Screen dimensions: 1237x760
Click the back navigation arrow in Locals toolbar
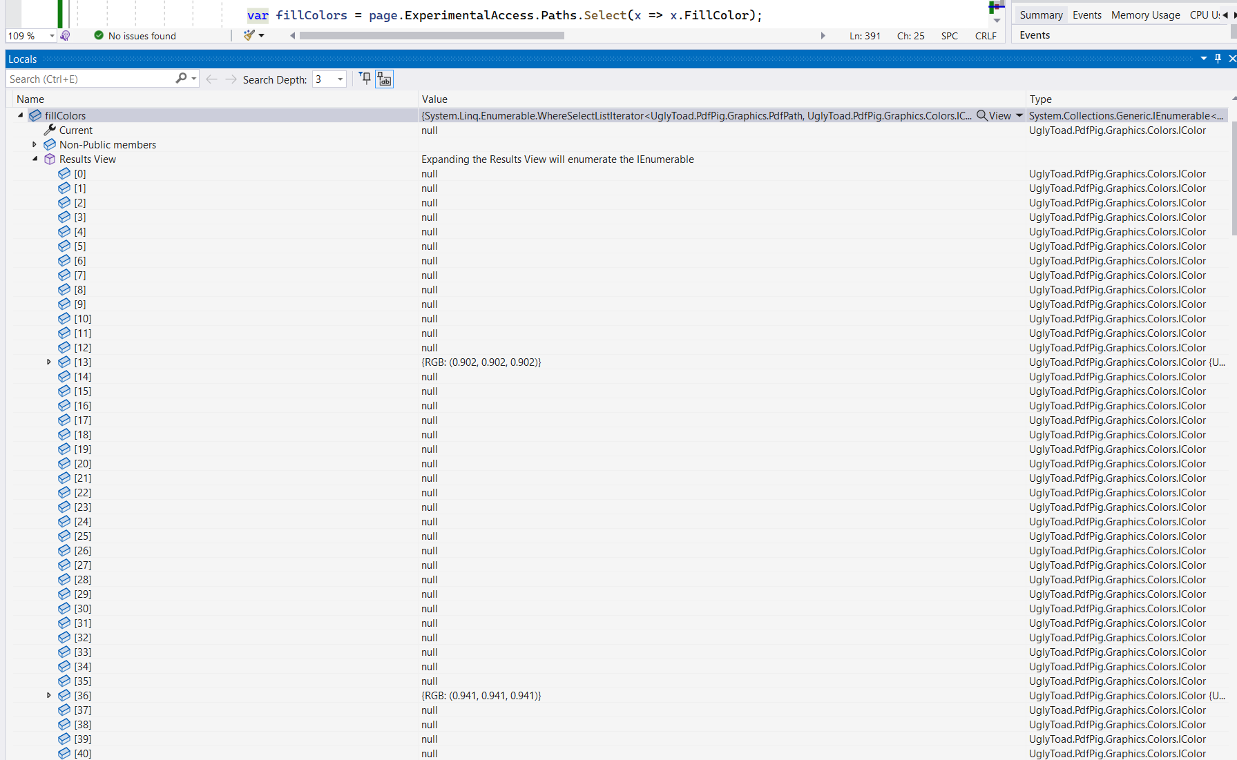click(211, 79)
